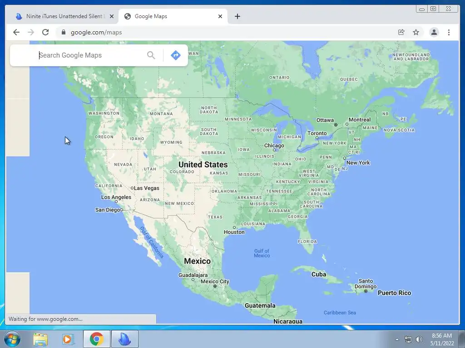Show hidden system tray icons
Viewport: 465px width, 348px height.
coord(397,339)
